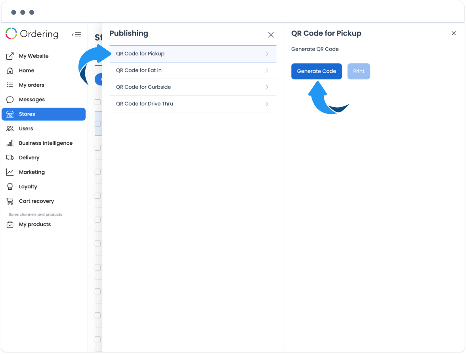This screenshot has height=354, width=466.
Task: Click the Marketing line chart icon
Action: coord(10,172)
